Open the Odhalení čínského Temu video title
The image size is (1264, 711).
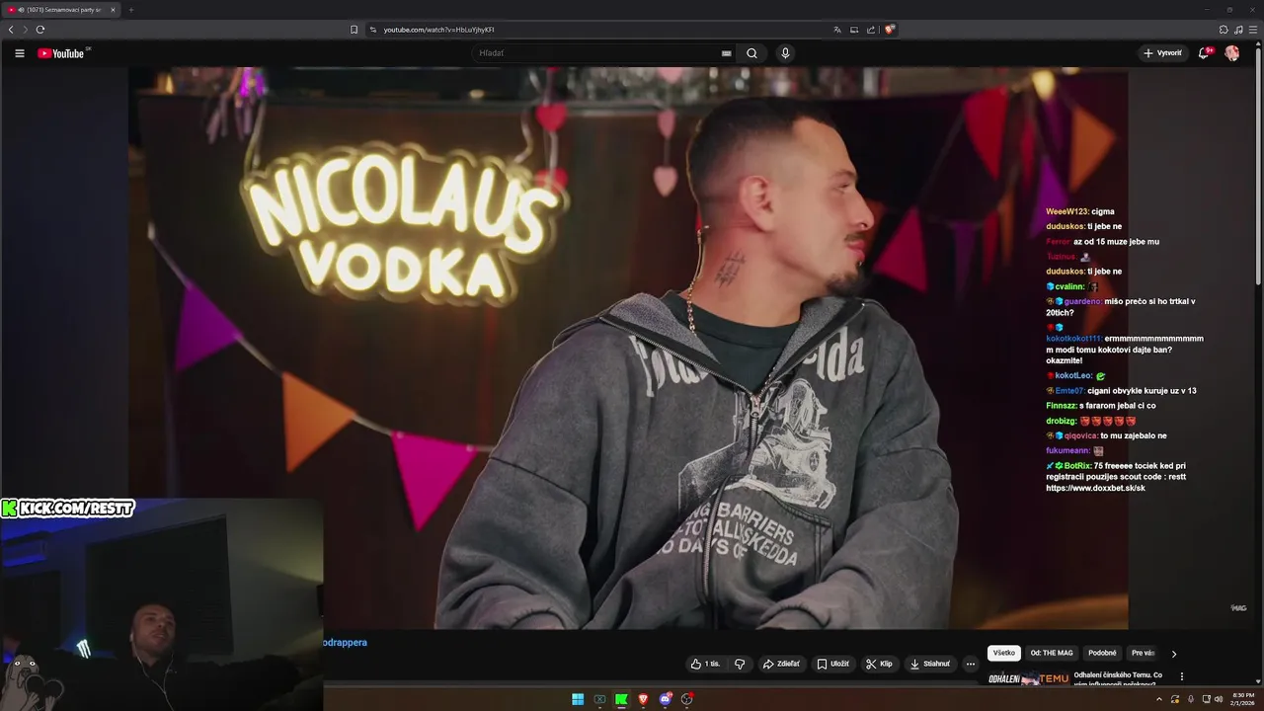click(x=1118, y=677)
